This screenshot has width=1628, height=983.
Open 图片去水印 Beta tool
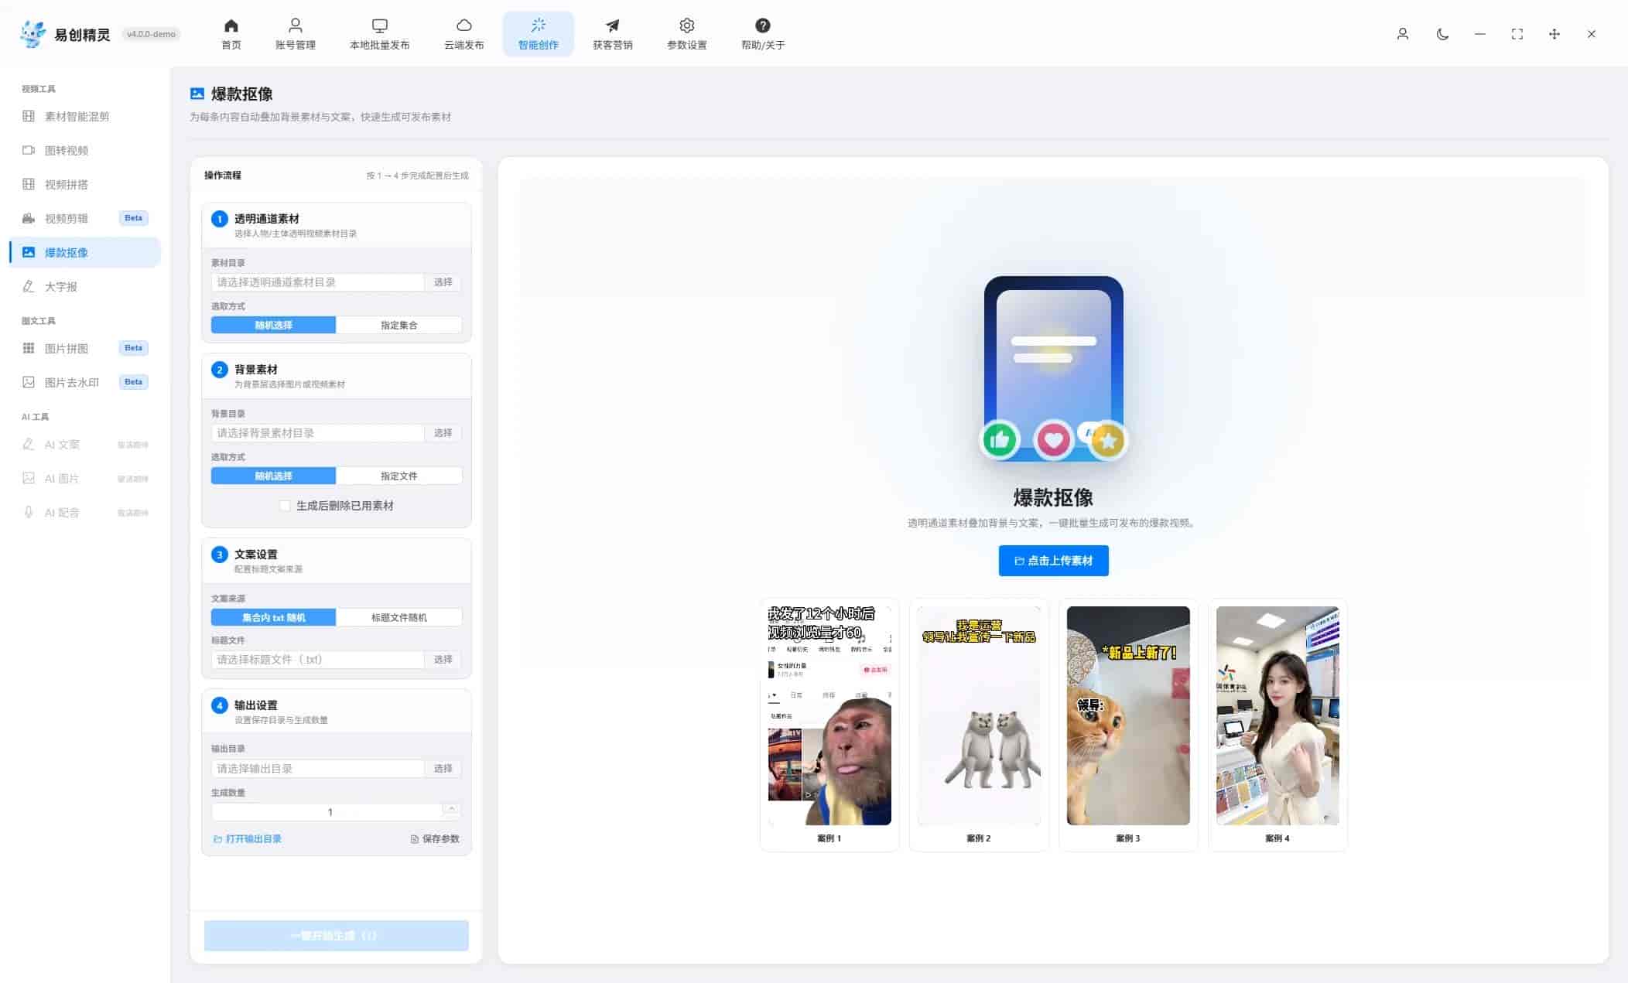pyautogui.click(x=85, y=382)
